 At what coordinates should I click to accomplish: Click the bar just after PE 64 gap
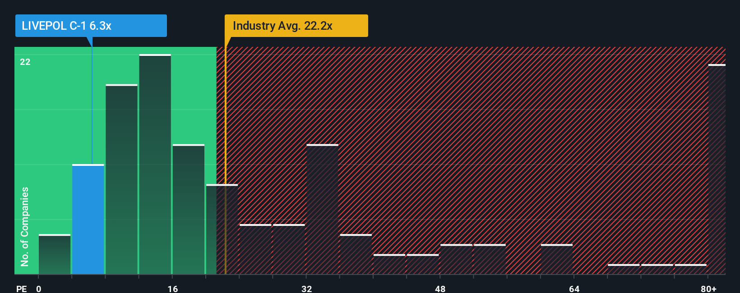tap(624, 270)
